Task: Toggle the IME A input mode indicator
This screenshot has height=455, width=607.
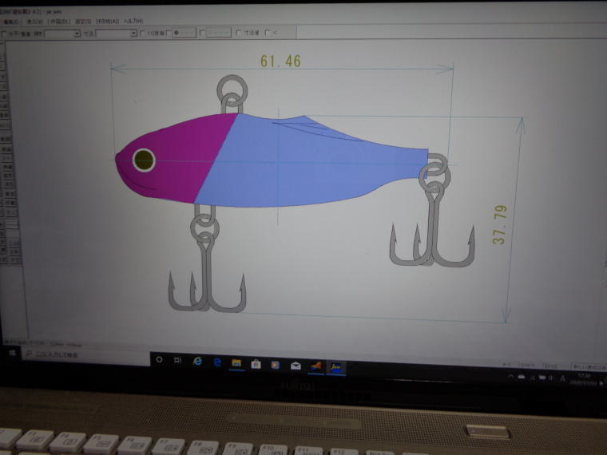Action: coord(562,378)
